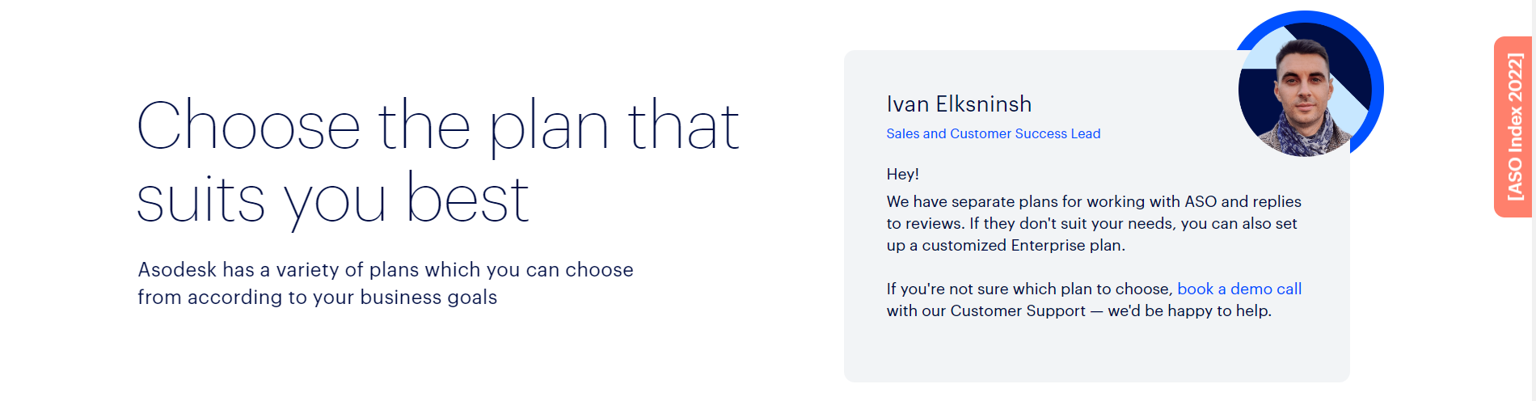Image resolution: width=1536 pixels, height=401 pixels.
Task: Click Ivan Elksninsh's profile photo
Action: (1303, 93)
